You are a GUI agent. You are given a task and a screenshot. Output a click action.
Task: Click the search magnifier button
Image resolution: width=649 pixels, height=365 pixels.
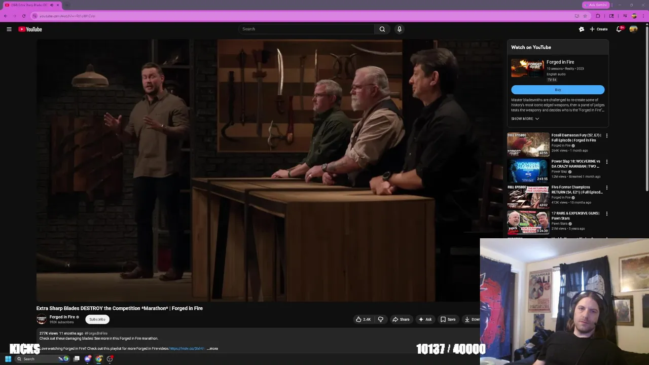coord(382,29)
